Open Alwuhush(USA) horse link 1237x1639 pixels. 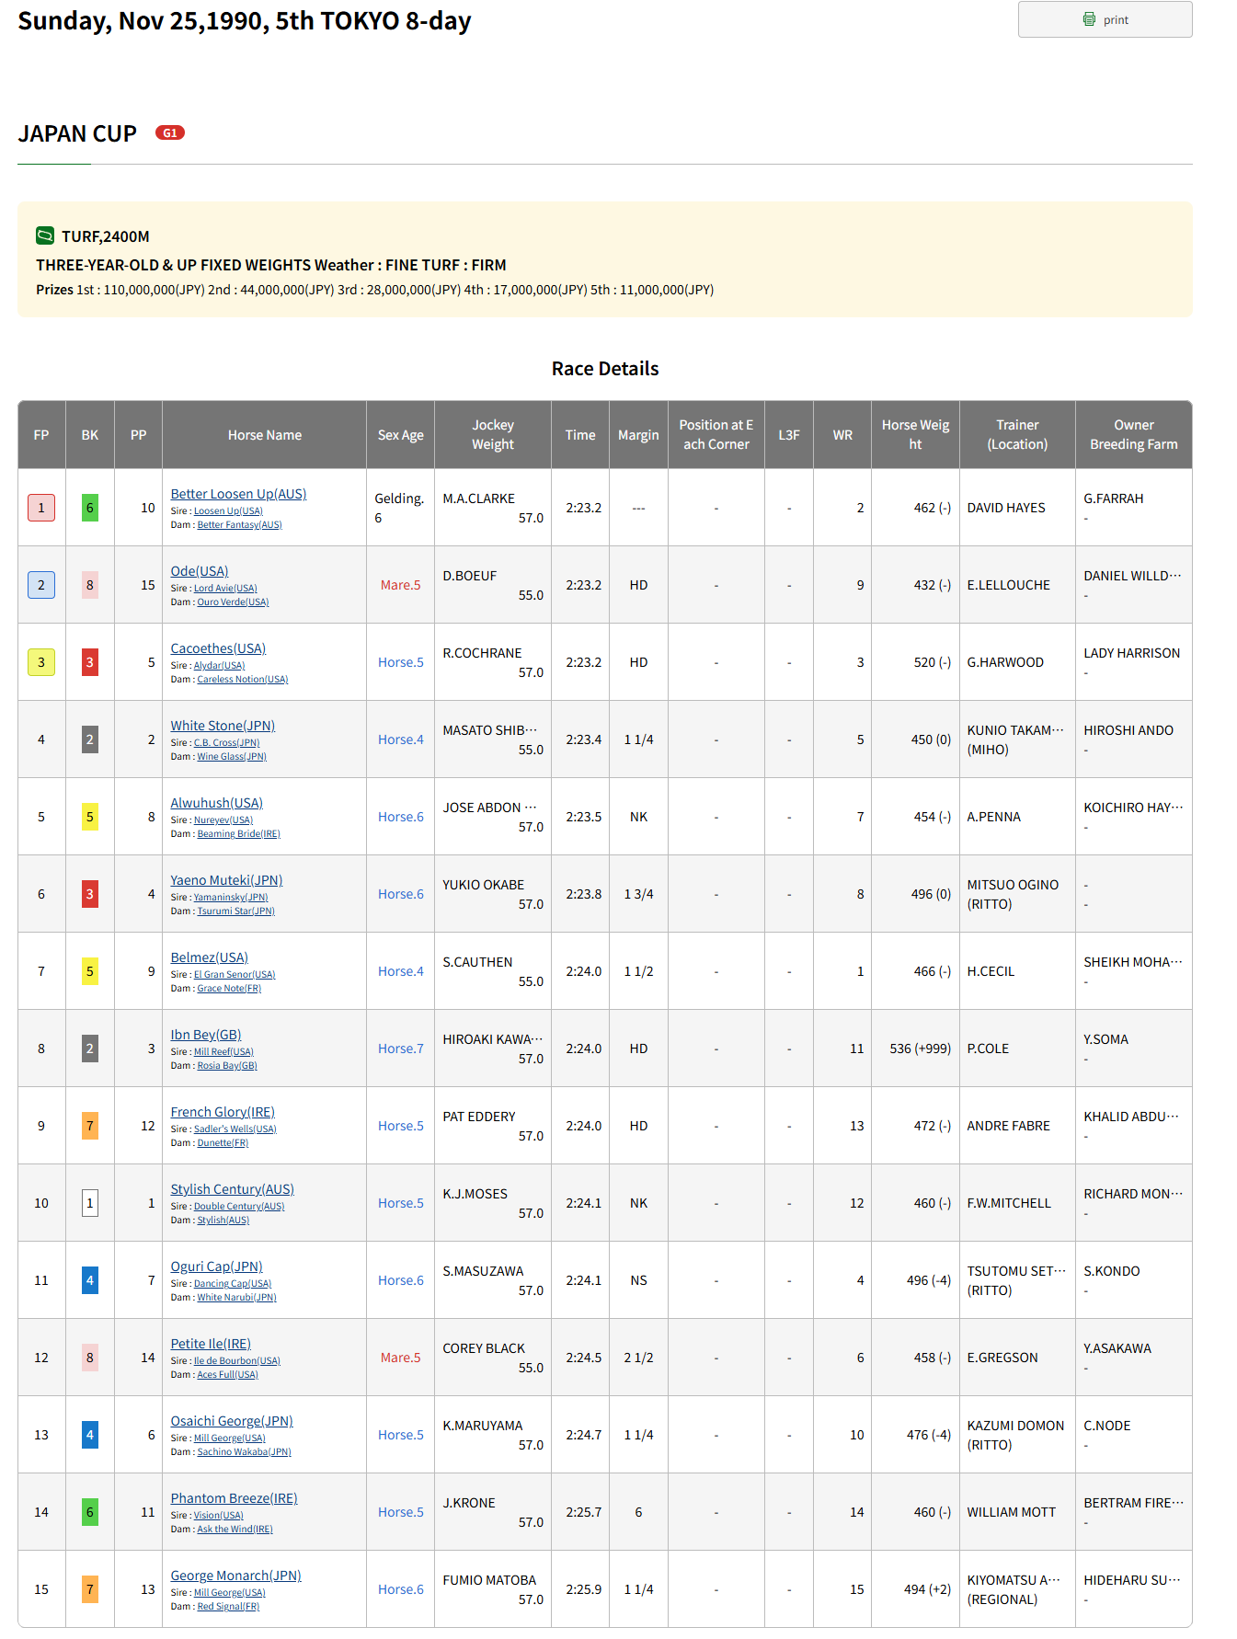pos(216,803)
